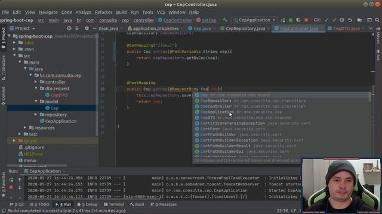
Task: Expand the repository package
Action: pos(36,115)
